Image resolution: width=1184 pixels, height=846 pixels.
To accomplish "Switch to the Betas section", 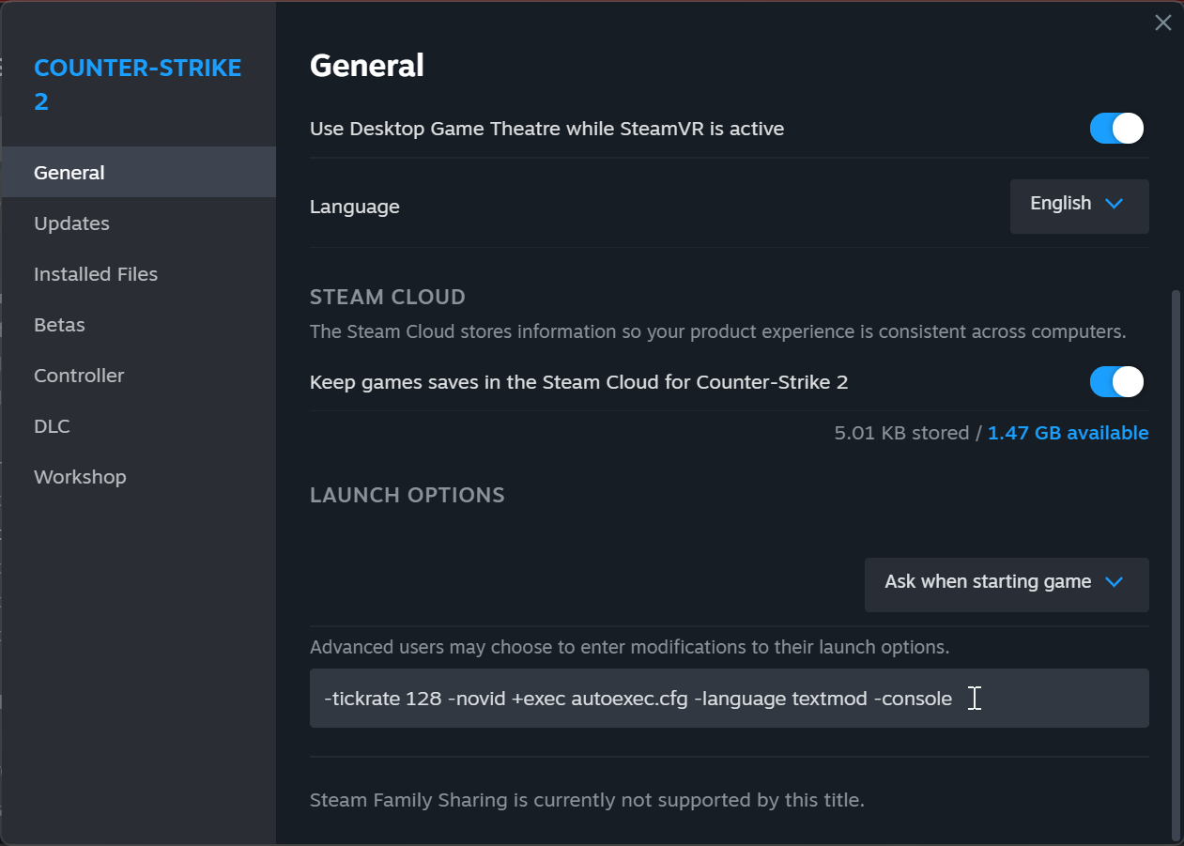I will (x=59, y=325).
